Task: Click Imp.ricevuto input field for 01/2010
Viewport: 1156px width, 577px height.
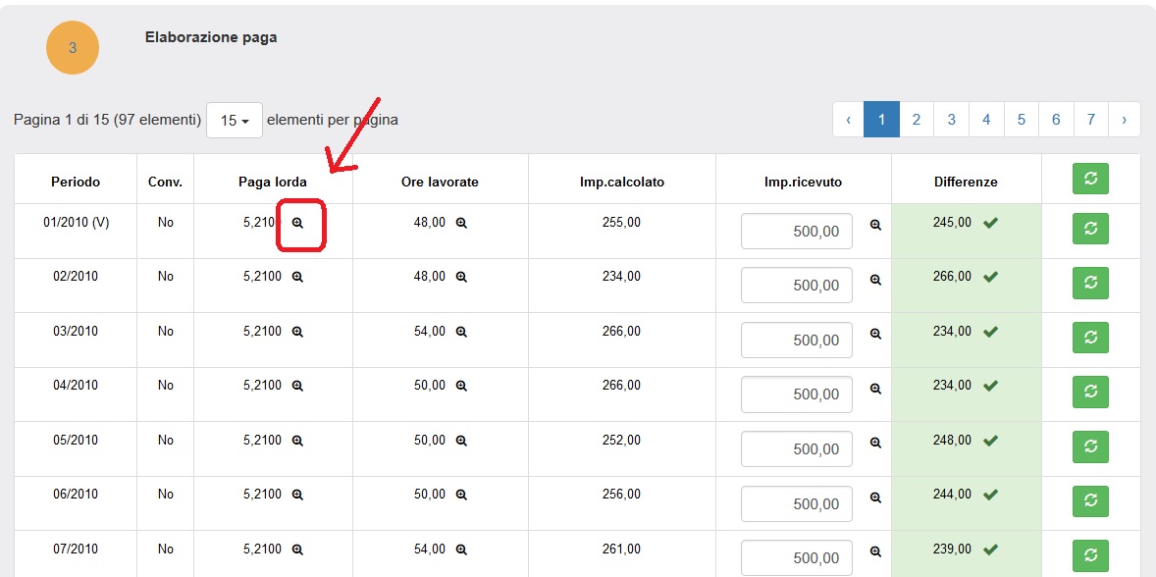Action: coord(796,232)
